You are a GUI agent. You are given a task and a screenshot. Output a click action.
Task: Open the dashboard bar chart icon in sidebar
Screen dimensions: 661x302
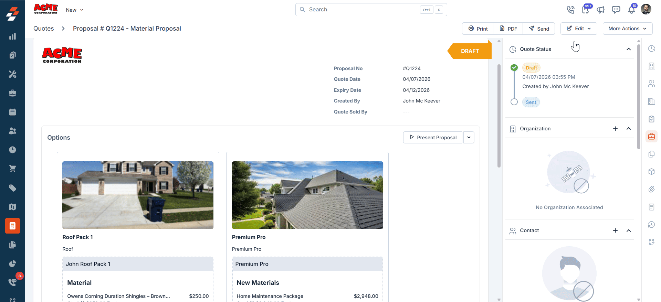pyautogui.click(x=12, y=36)
